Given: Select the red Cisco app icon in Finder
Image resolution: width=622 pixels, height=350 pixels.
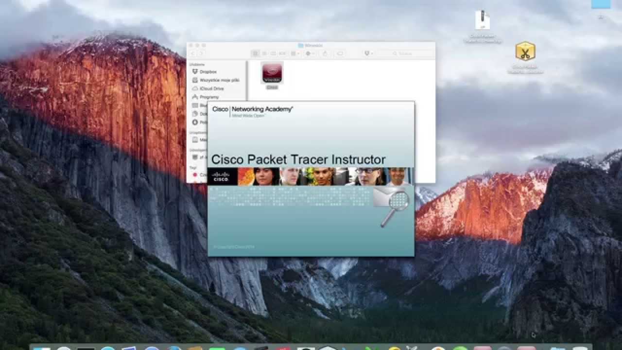Looking at the screenshot, I should 272,73.
